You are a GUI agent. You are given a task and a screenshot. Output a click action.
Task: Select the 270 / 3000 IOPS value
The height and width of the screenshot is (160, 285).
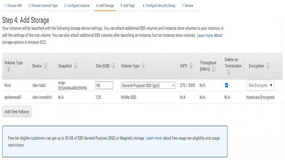click(187, 85)
